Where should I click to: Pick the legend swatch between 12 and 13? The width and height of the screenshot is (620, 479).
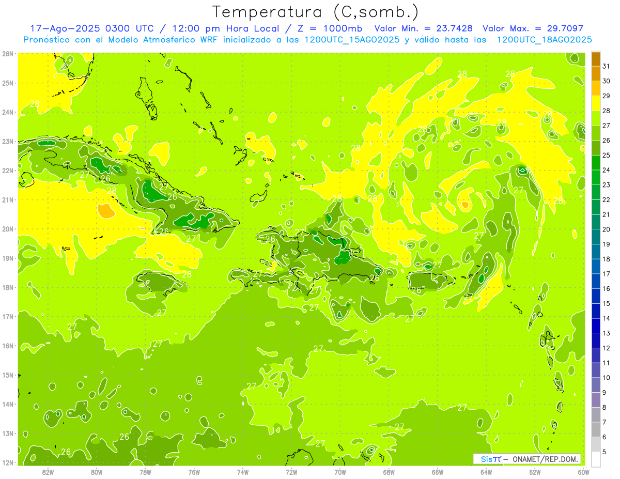[x=596, y=341]
